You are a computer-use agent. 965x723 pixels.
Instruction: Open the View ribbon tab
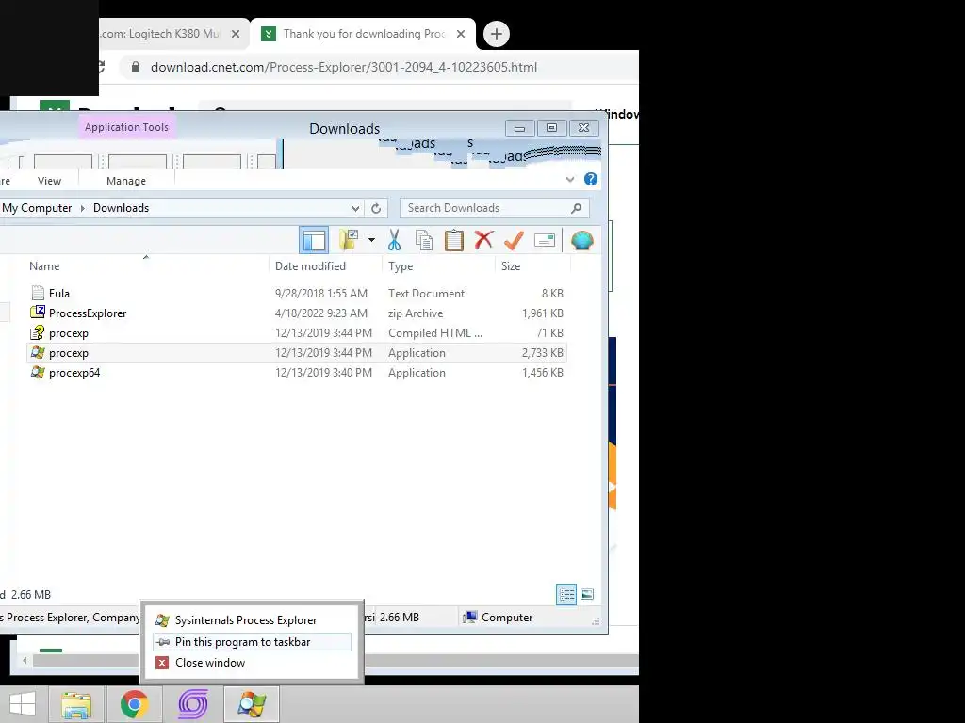(49, 181)
